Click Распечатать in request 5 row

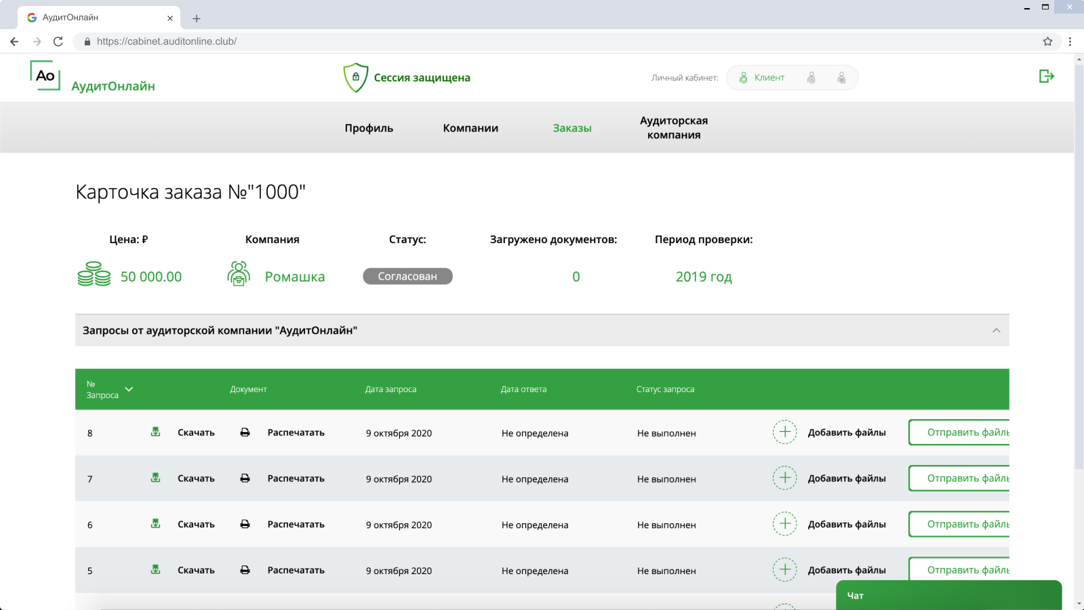point(296,571)
